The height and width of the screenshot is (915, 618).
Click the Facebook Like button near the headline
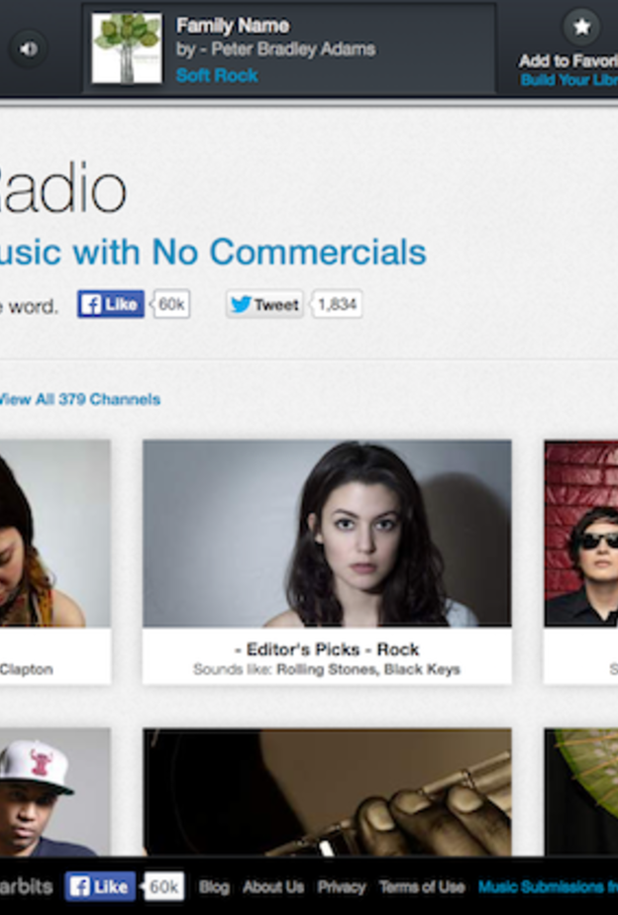click(x=111, y=305)
